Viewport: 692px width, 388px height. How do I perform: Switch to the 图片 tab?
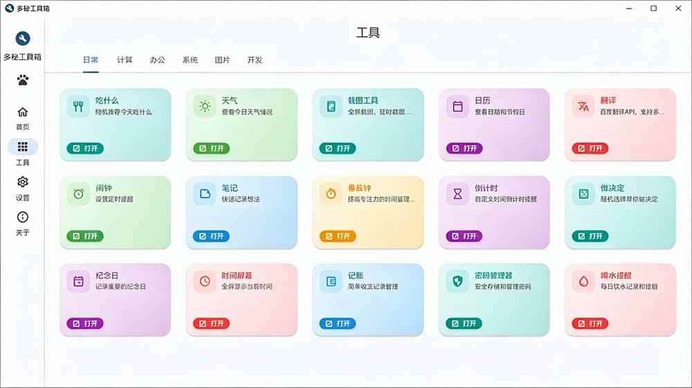pyautogui.click(x=222, y=60)
